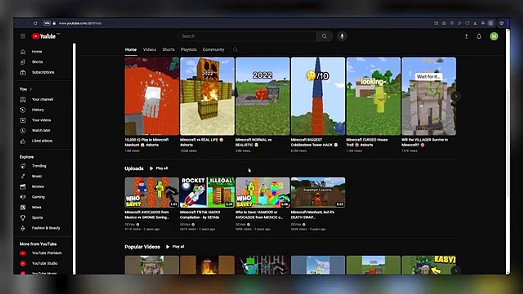The height and width of the screenshot is (294, 523).
Task: Open Minecraft TikTok HACKS Compilation video
Action: [x=207, y=192]
